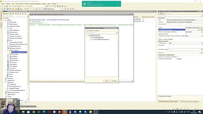Click search field in type editing dialog
Viewport: 203px width, 114px height.
(101, 33)
